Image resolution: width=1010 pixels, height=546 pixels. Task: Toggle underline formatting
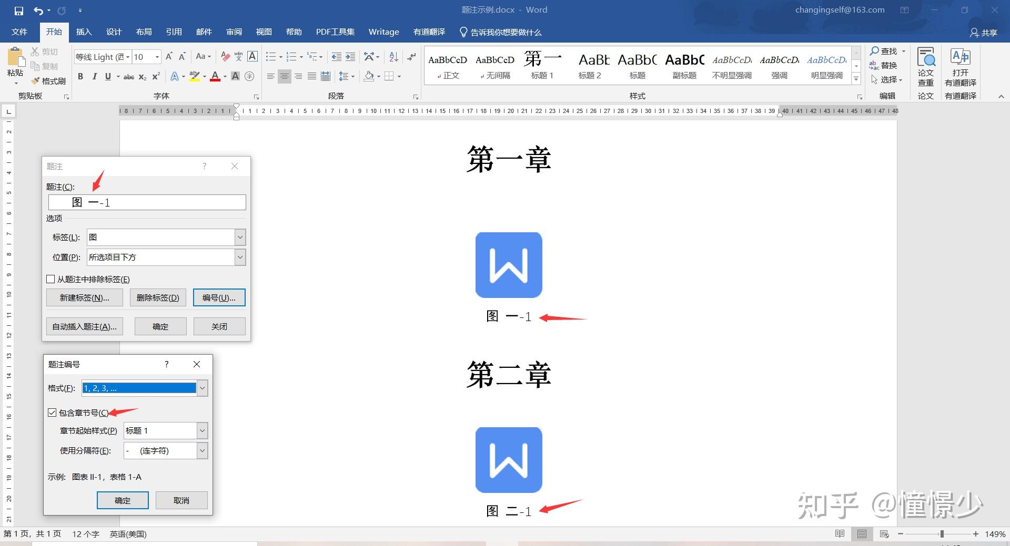click(108, 77)
